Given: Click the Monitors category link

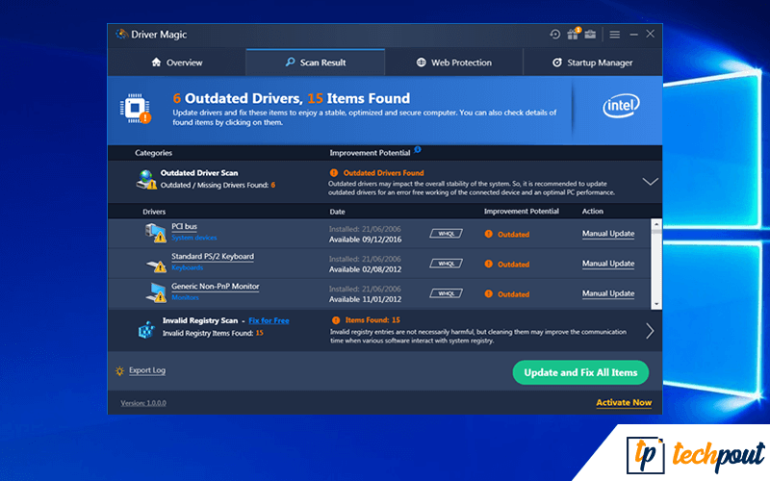Looking at the screenshot, I should pyautogui.click(x=185, y=297).
